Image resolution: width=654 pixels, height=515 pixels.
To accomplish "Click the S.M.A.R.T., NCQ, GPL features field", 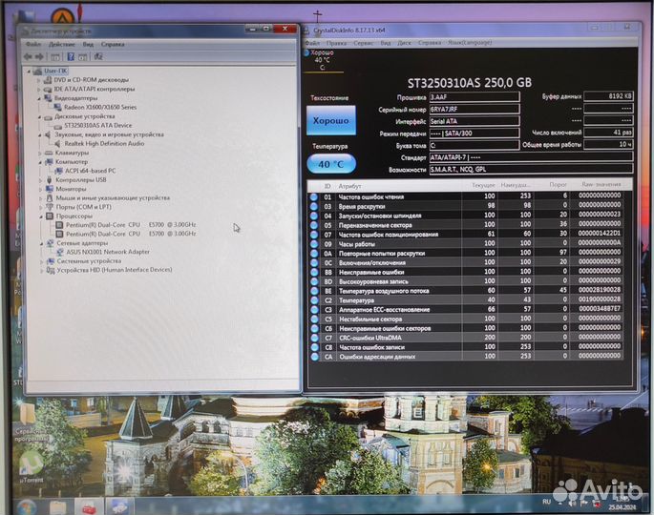I will click(531, 169).
